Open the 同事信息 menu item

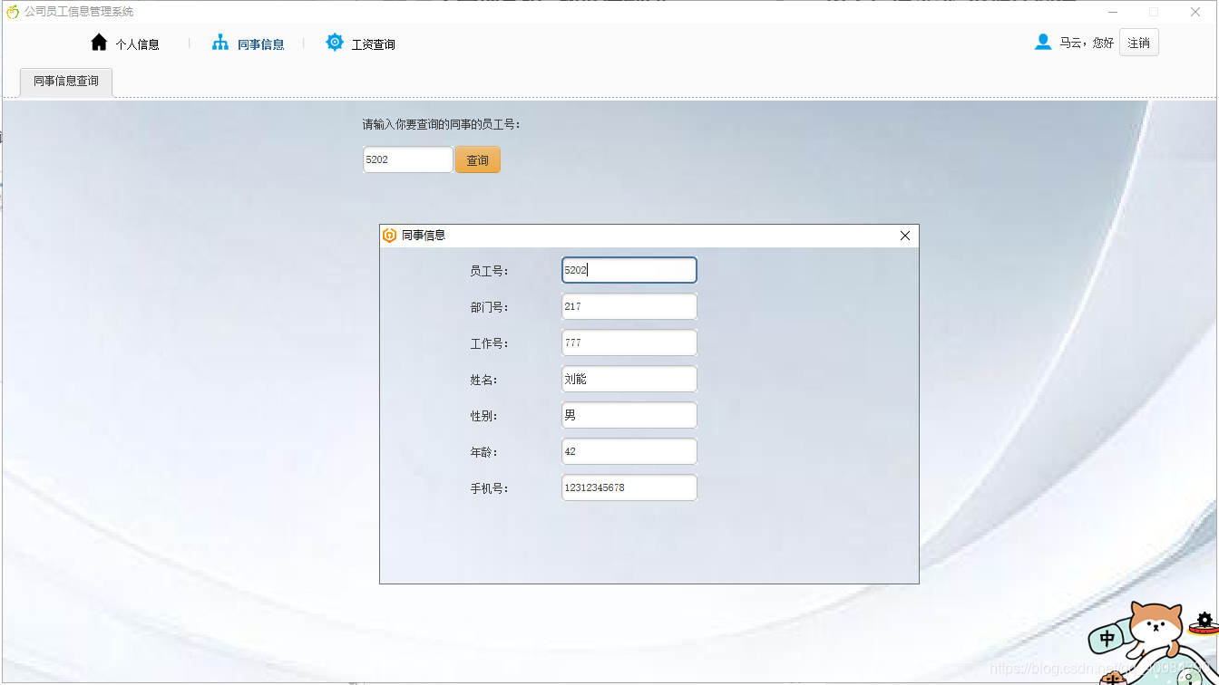260,44
